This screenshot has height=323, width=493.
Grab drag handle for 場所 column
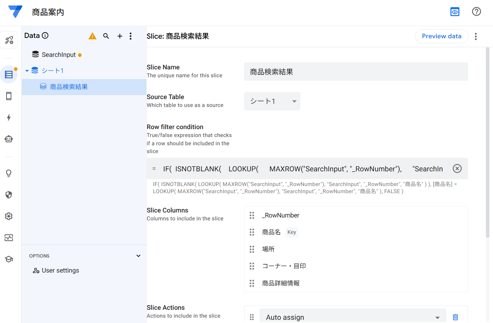[x=252, y=249]
